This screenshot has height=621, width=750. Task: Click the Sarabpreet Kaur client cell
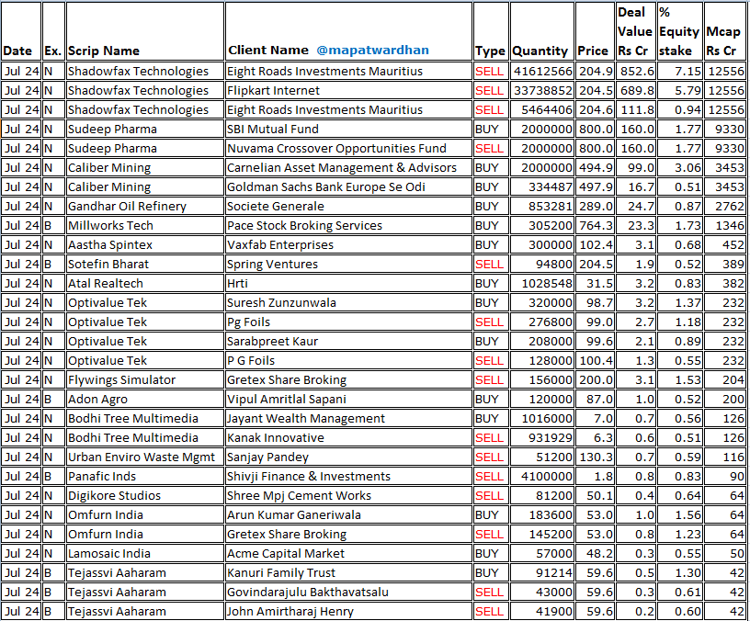tap(348, 342)
